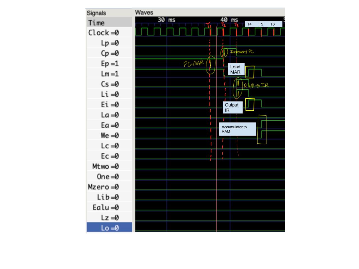Image resolution: width=359 pixels, height=269 pixels.
Task: Select the One =0 signal
Action: [x=109, y=177]
